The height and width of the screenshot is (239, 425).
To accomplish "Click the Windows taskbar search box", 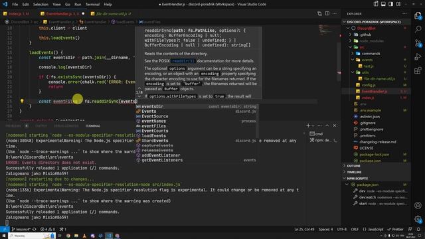I will pos(32,236).
